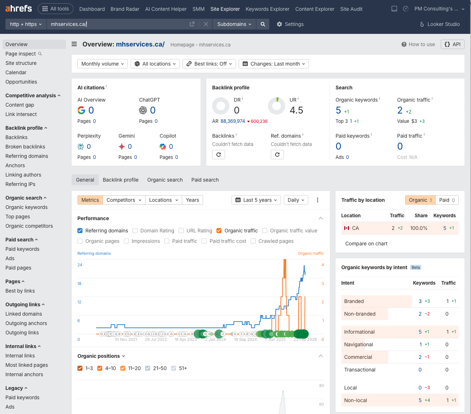Viewport: 471px width, 414px height.
Task: Open the Monthly volume dropdown
Action: [102, 63]
